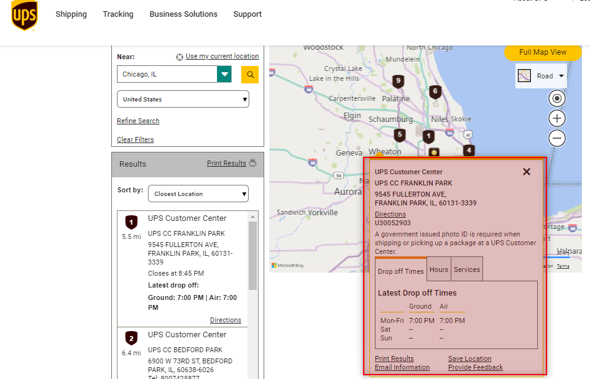Viewport: 590px width, 379px height.
Task: Click the Email Information link
Action: (x=402, y=367)
